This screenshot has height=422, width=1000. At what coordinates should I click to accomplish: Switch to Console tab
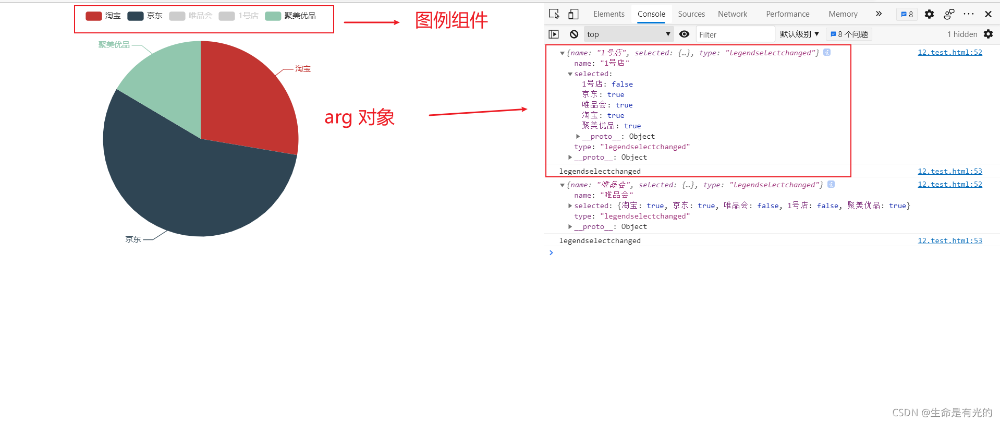click(651, 14)
